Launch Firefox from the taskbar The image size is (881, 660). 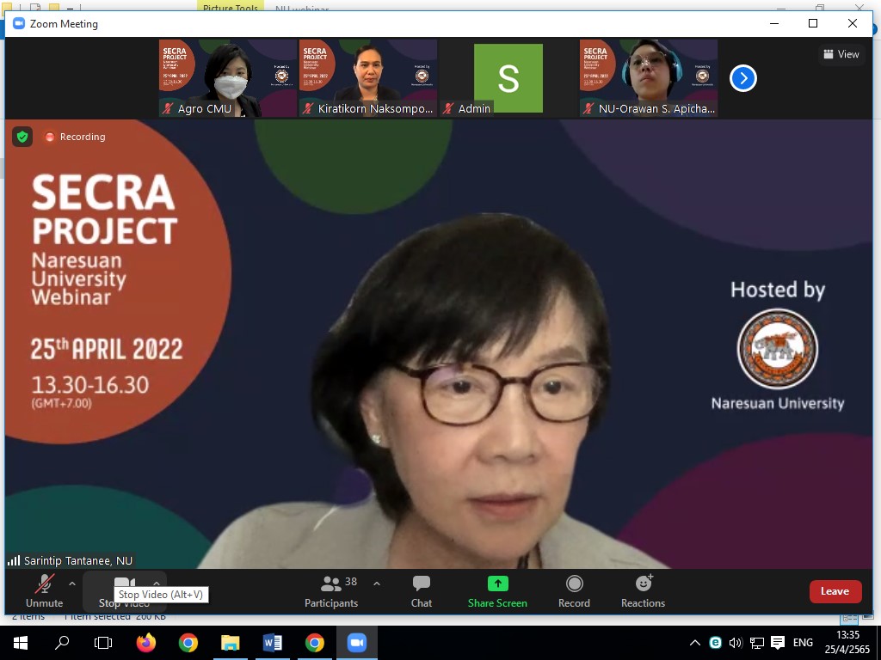146,643
